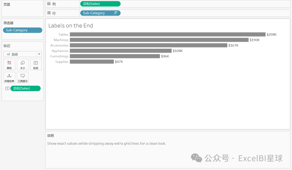This screenshot has width=292, height=170.
Task: Select the Sub-Category filter pill
Action: pyautogui.click(x=22, y=30)
